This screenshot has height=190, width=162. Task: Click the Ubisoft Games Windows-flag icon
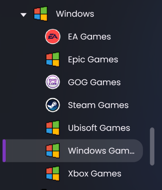point(53,128)
